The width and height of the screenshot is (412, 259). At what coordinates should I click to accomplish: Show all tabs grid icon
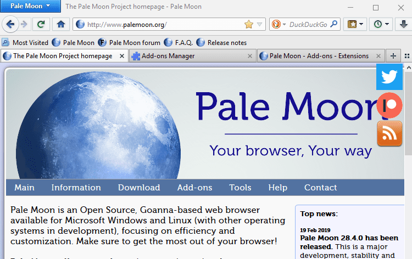click(x=407, y=56)
